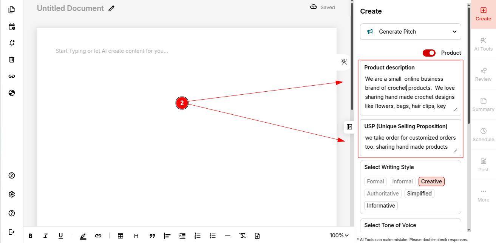This screenshot has width=496, height=243.
Task: Select the Formal writing style
Action: tap(375, 181)
